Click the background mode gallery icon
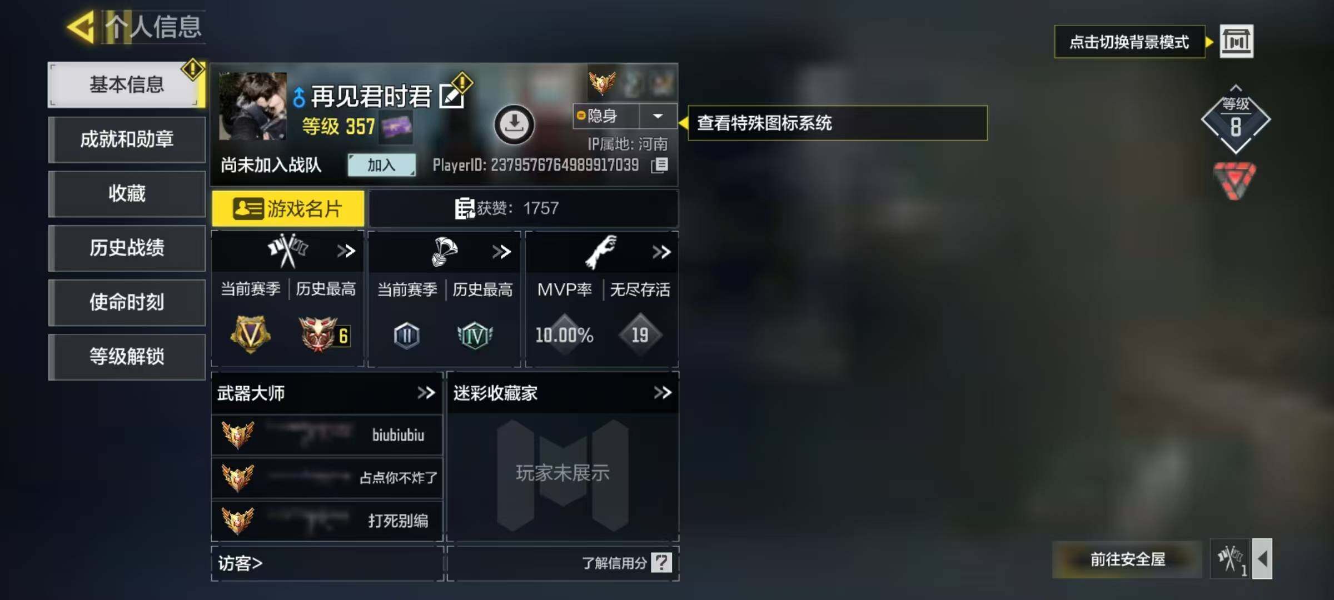The image size is (1334, 600). point(1236,41)
